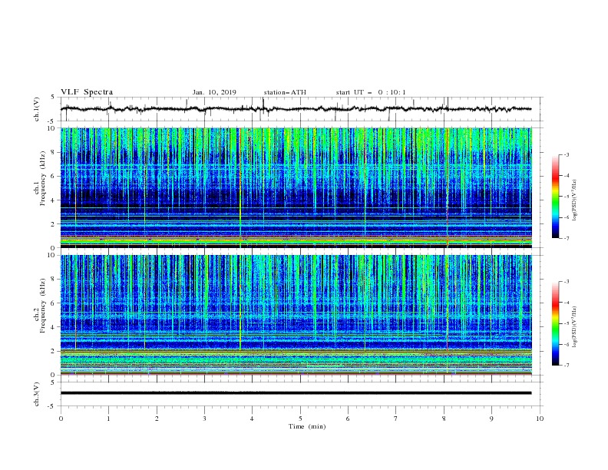Click the ch.1 voltage waveform trace
The image size is (608, 470).
[x=296, y=109]
